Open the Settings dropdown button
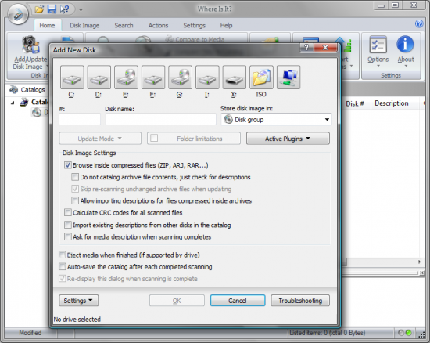The height and width of the screenshot is (343, 430). pos(78,301)
